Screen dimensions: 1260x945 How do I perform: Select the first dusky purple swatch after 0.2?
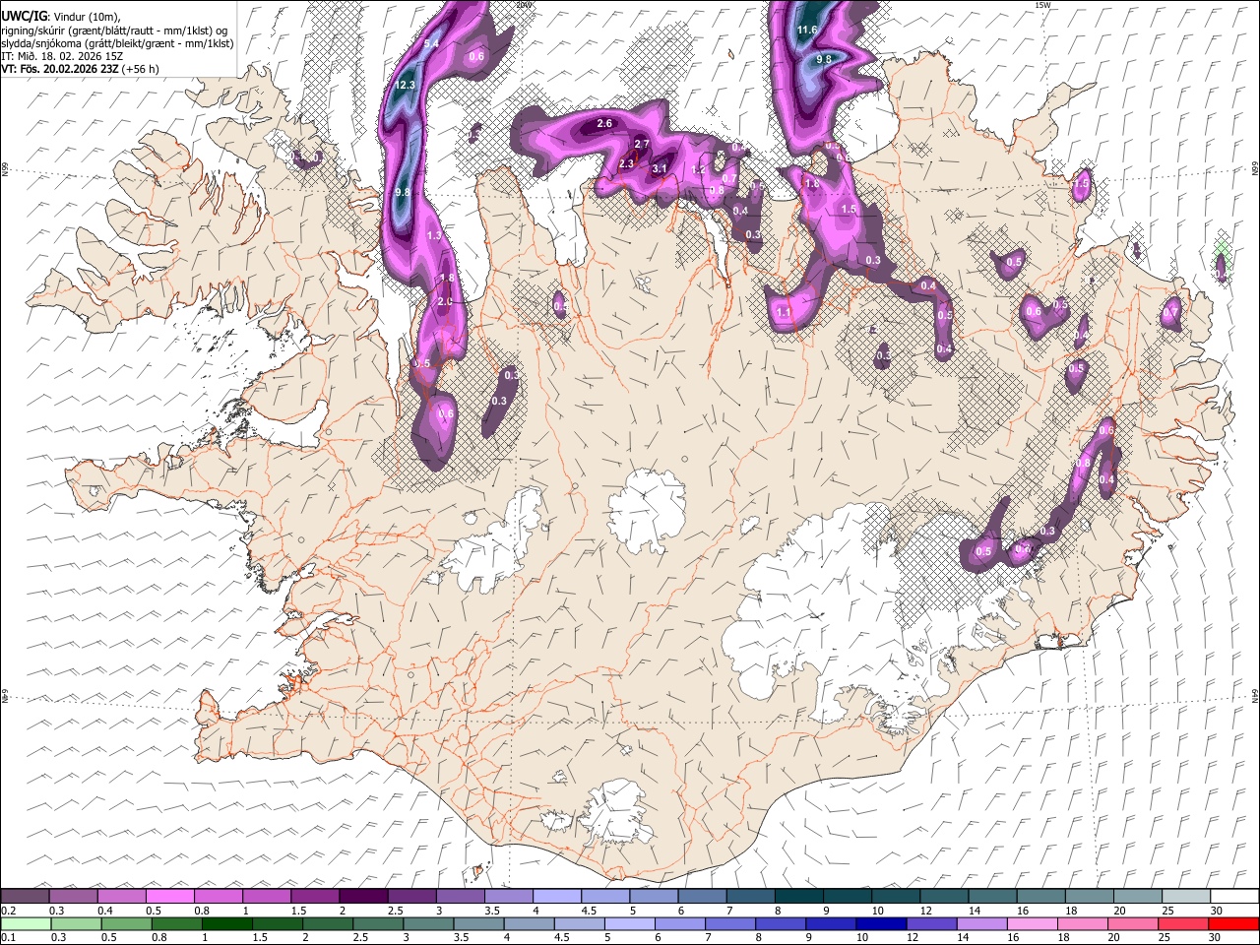25,896
